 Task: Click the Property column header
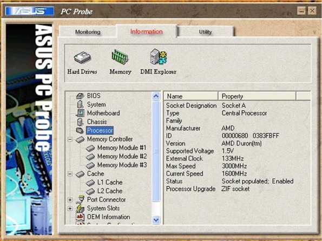point(257,96)
